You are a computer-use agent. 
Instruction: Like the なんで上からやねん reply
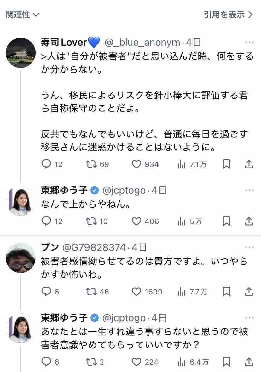pyautogui.click(x=136, y=221)
